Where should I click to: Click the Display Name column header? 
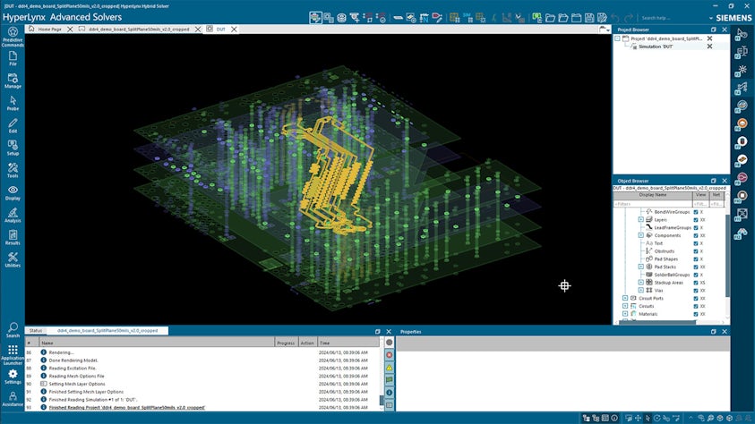coord(653,195)
